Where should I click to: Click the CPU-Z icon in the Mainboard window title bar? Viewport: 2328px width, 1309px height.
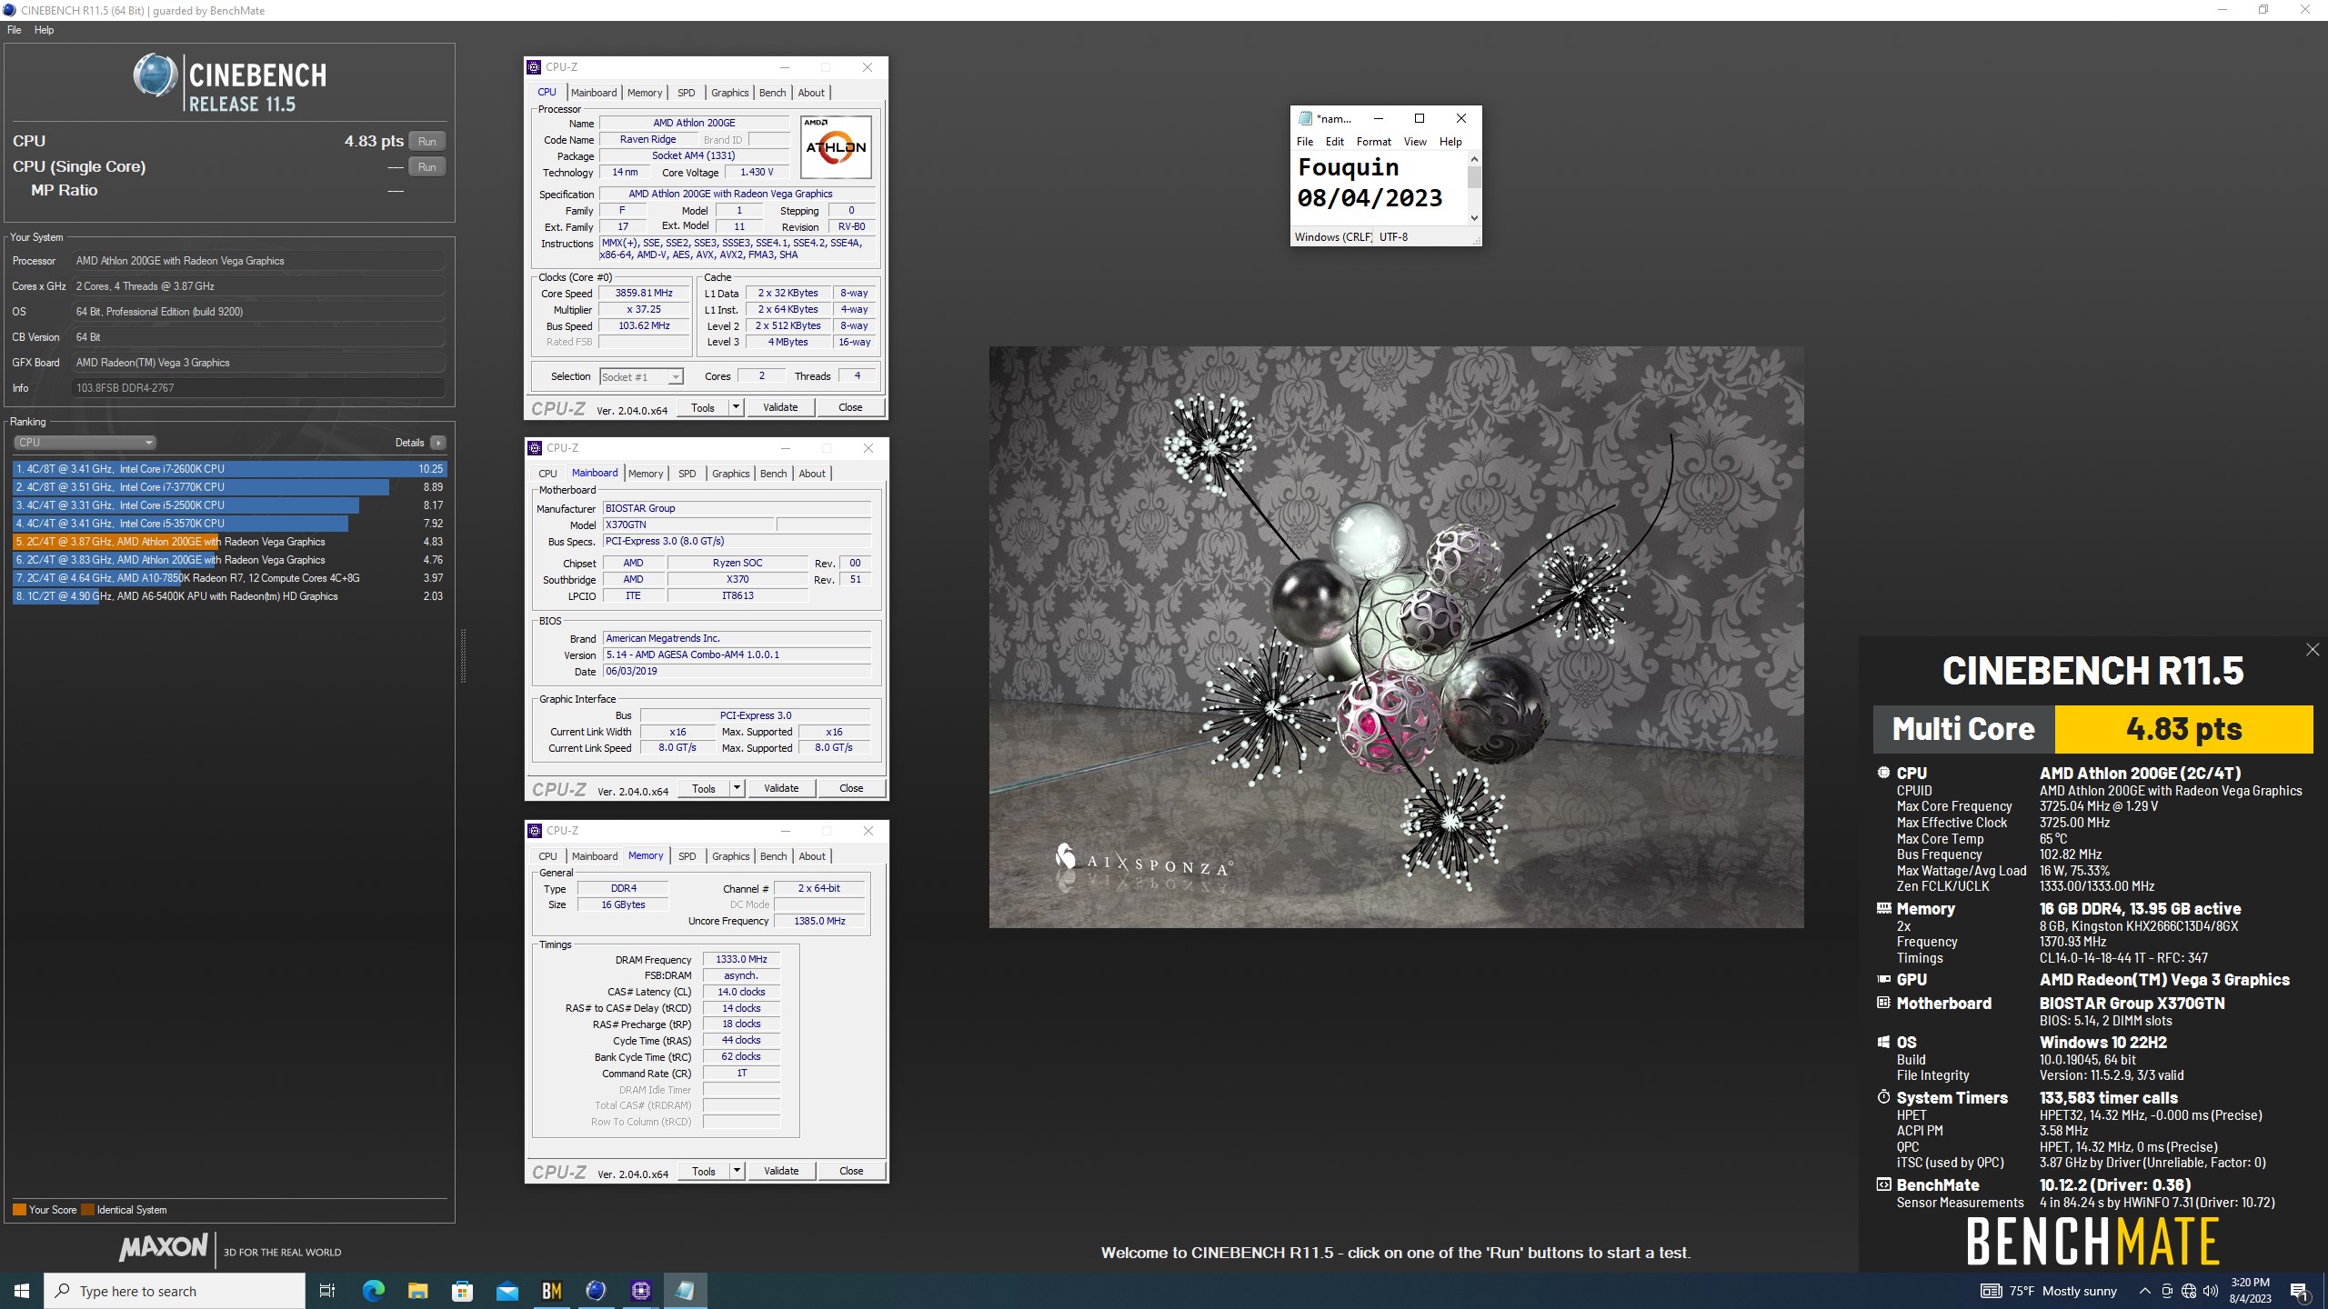click(x=535, y=448)
